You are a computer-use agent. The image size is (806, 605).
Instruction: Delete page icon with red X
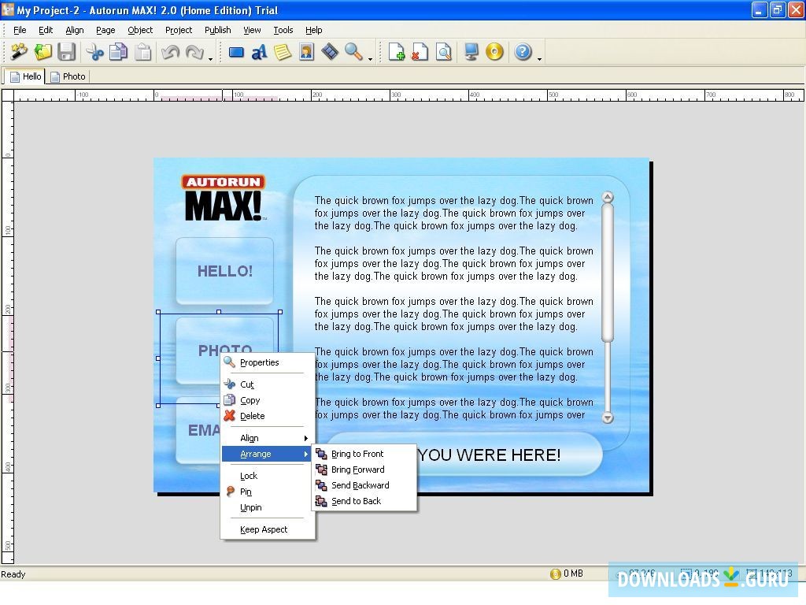pos(420,52)
